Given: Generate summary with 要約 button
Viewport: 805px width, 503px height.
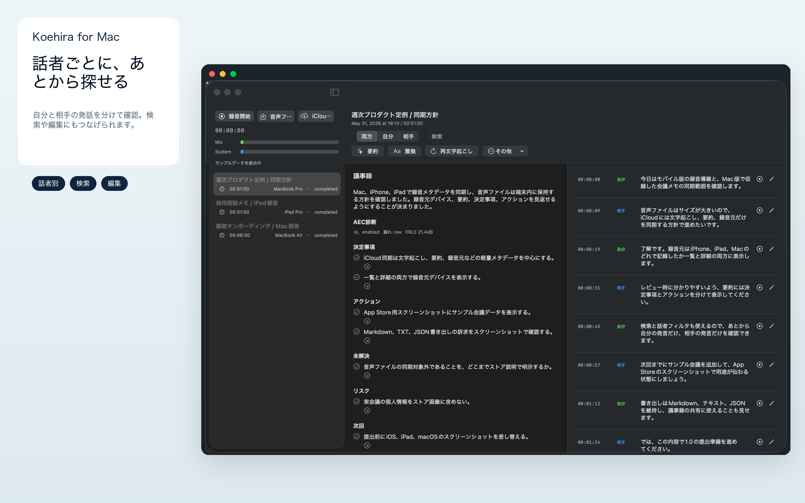Looking at the screenshot, I should [368, 151].
